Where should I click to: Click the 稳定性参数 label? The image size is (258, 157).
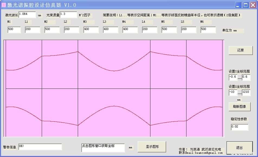pyautogui.click(x=239, y=119)
